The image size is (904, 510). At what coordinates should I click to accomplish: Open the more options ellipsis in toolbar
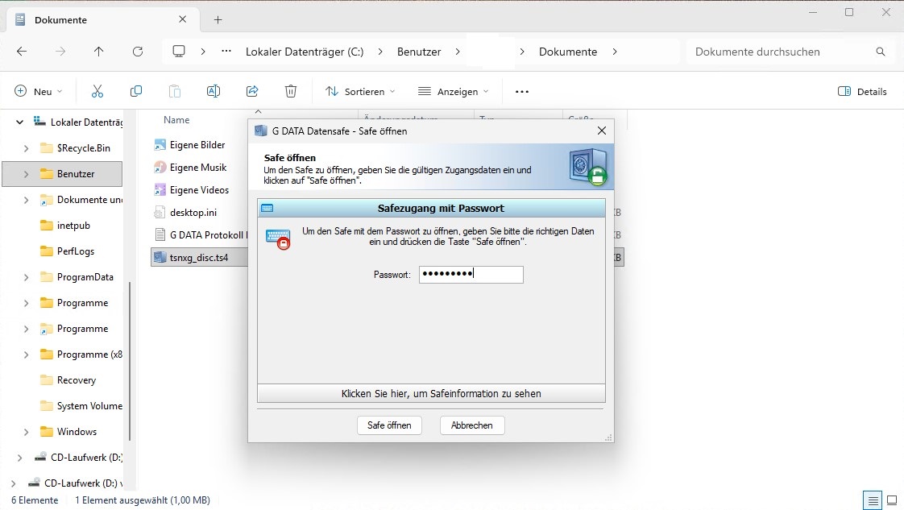[x=522, y=91]
